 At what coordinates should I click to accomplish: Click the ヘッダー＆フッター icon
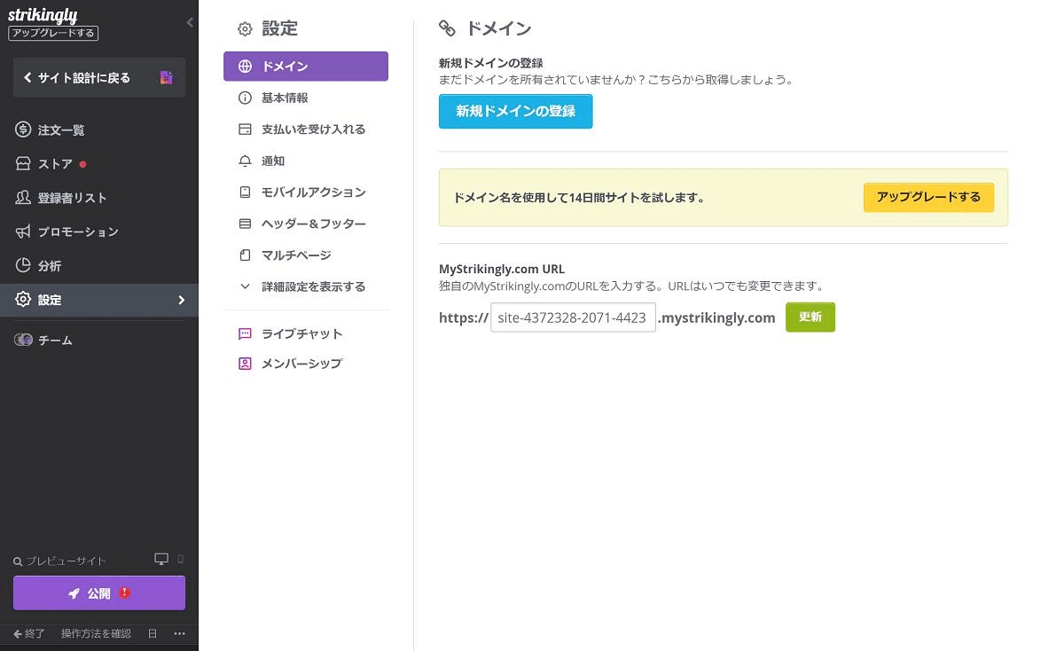coord(245,224)
